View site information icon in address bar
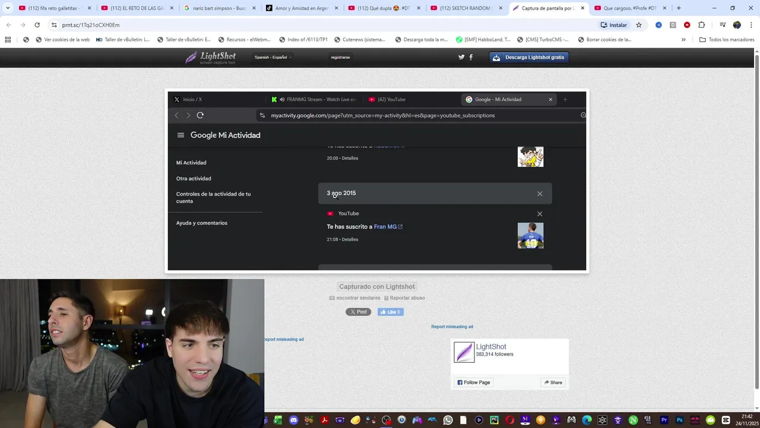Image resolution: width=760 pixels, height=428 pixels. point(54,25)
